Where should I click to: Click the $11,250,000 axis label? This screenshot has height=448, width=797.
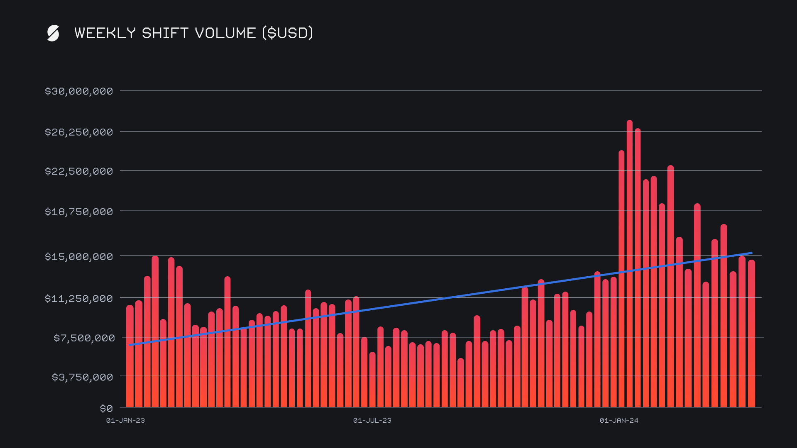pyautogui.click(x=79, y=299)
